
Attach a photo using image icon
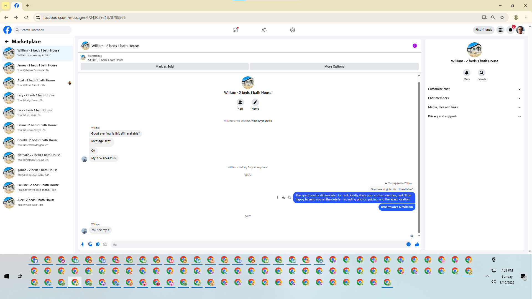tap(90, 244)
